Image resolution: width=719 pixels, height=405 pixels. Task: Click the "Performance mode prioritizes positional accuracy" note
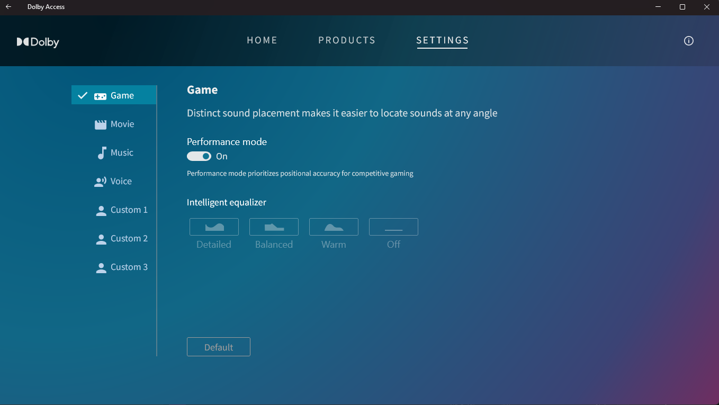pyautogui.click(x=300, y=173)
